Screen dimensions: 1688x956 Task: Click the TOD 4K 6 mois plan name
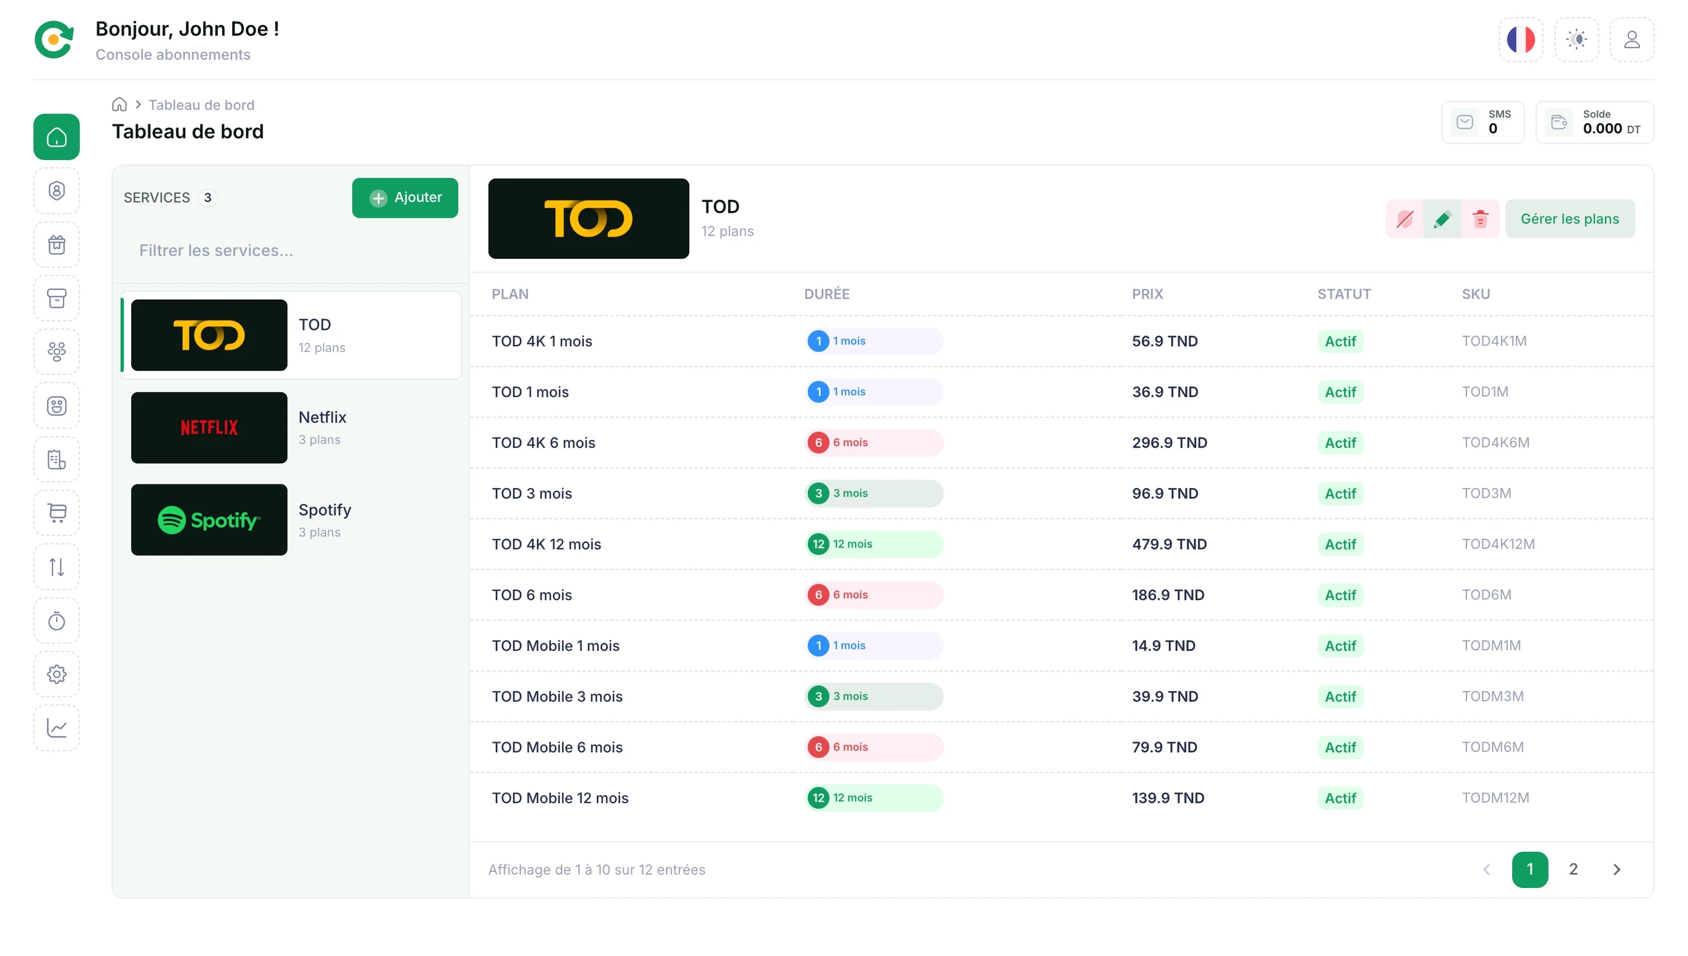click(x=543, y=442)
